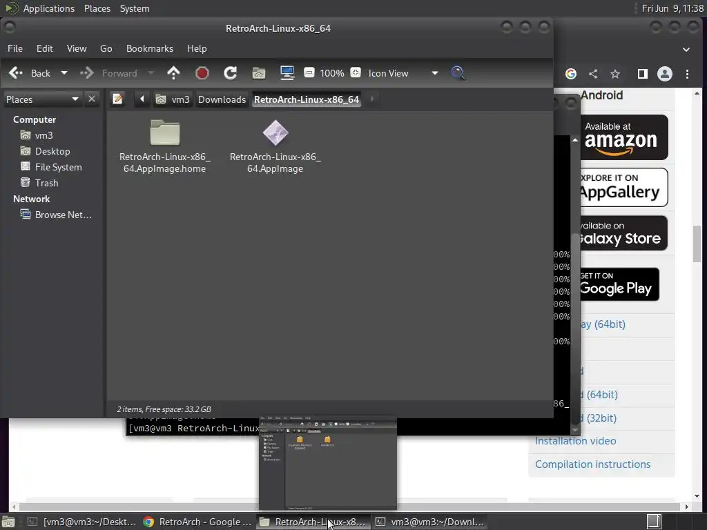Click the Google icon in Chrome toolbar

(x=571, y=74)
